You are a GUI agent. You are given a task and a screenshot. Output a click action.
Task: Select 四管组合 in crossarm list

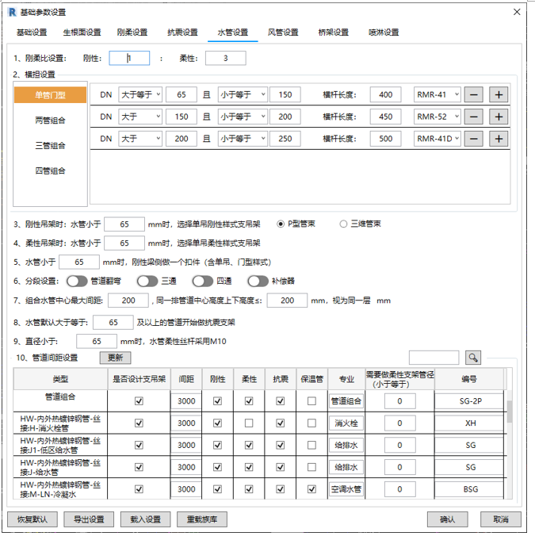[50, 170]
